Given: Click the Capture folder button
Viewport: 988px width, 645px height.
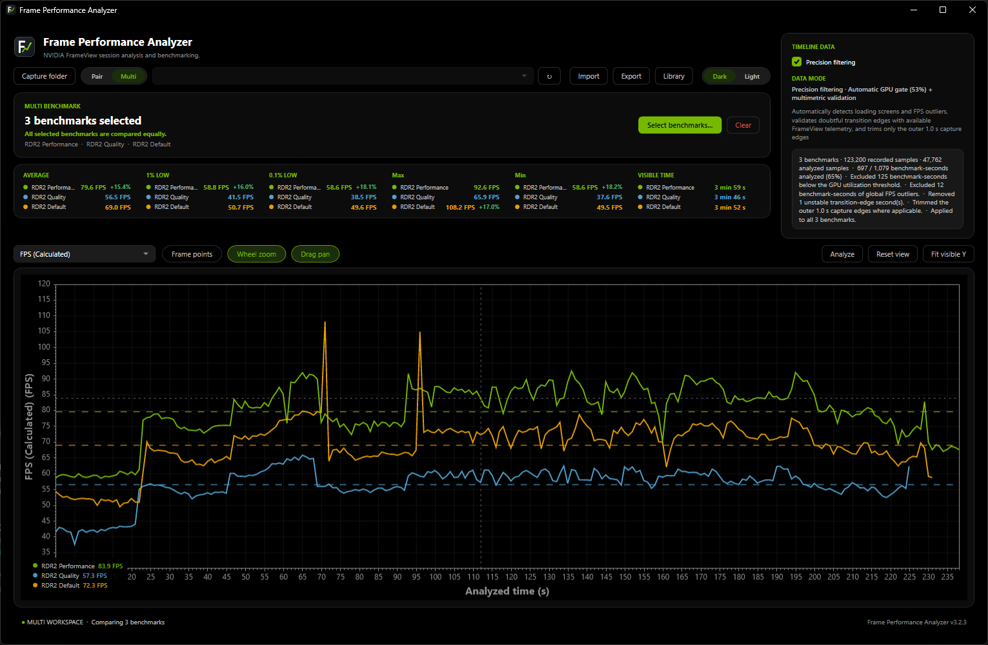Looking at the screenshot, I should (x=45, y=76).
